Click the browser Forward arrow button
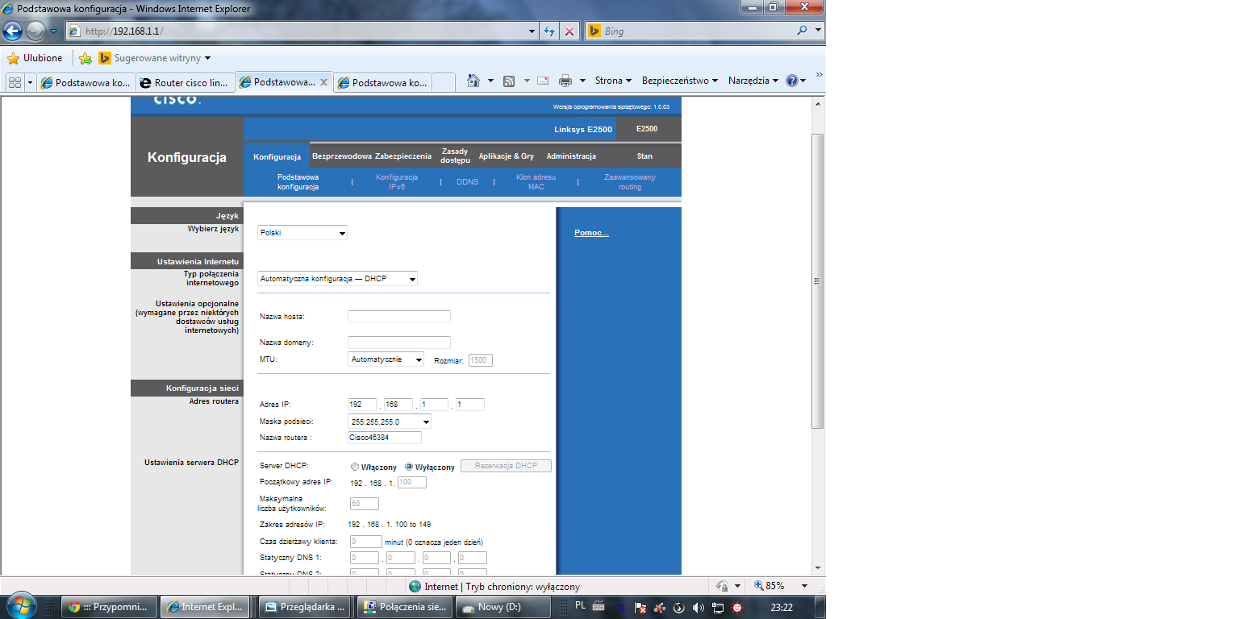 35,31
